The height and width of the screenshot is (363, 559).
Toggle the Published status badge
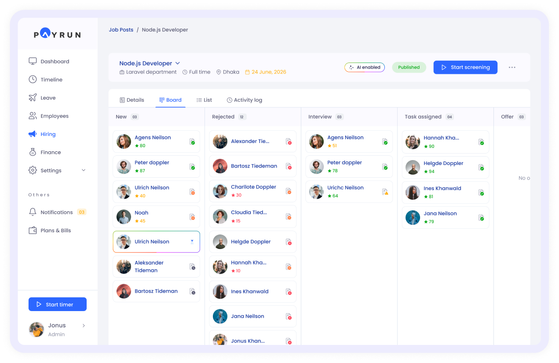coord(409,67)
